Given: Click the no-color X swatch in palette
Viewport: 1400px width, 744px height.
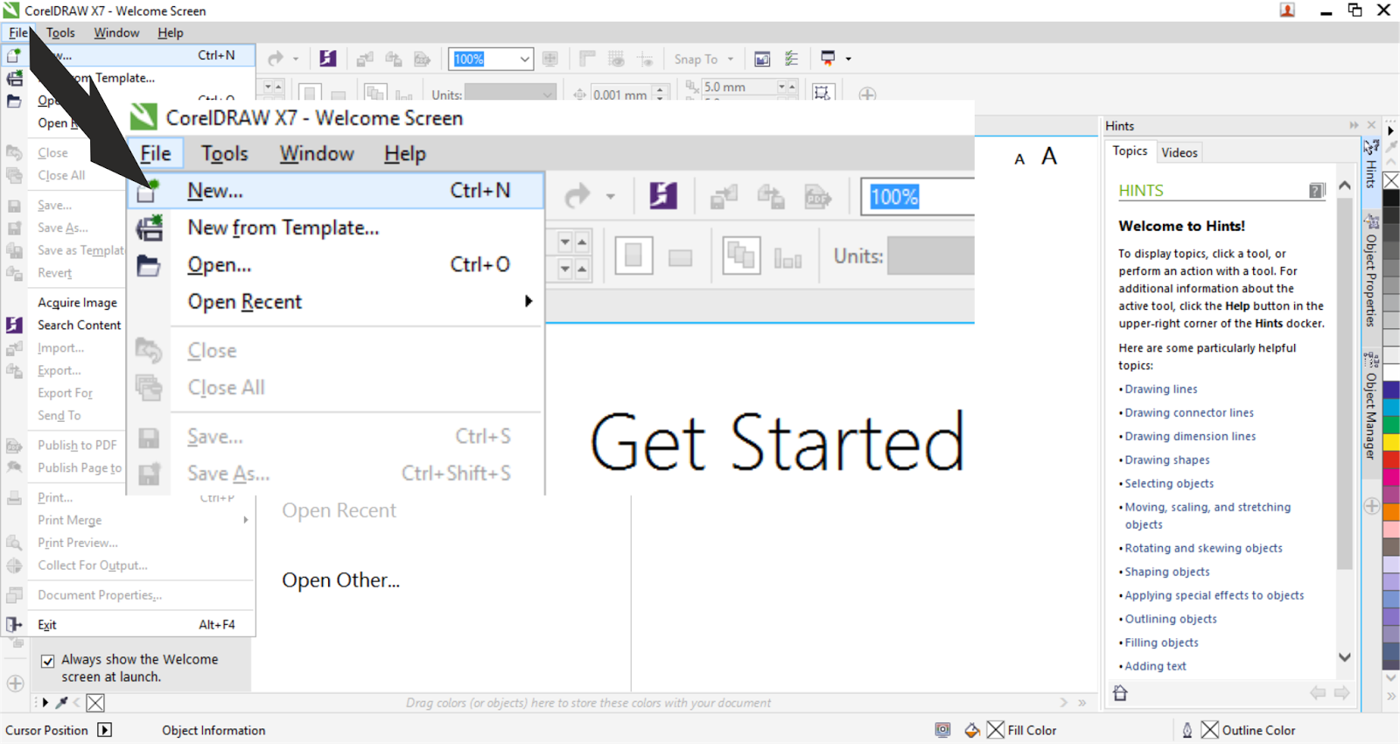Looking at the screenshot, I should point(1391,180).
